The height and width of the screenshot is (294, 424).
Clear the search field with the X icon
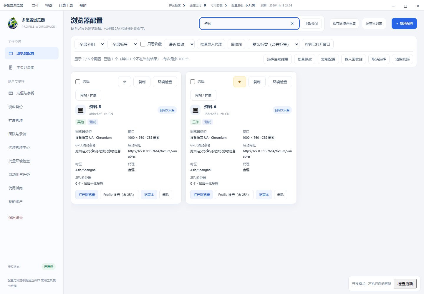pyautogui.click(x=292, y=24)
